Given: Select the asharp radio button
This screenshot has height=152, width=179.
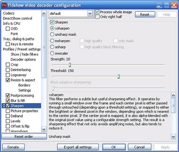Looking at the screenshot, I should click(52, 47).
